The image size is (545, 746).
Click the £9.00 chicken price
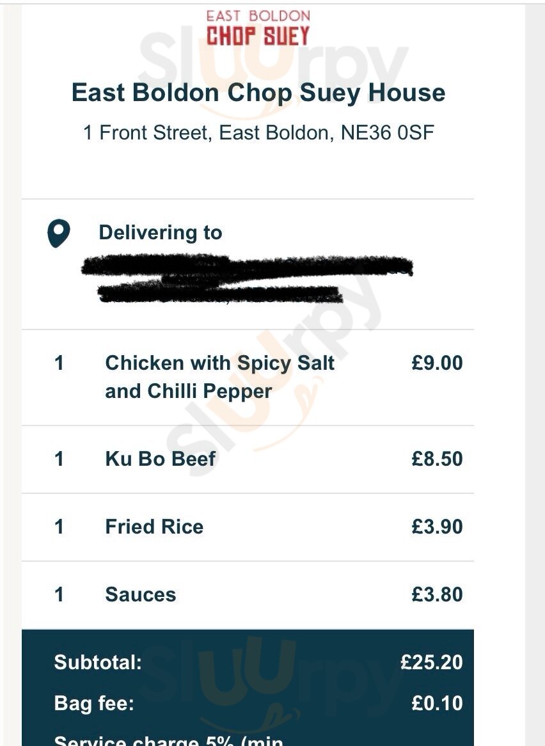click(437, 363)
